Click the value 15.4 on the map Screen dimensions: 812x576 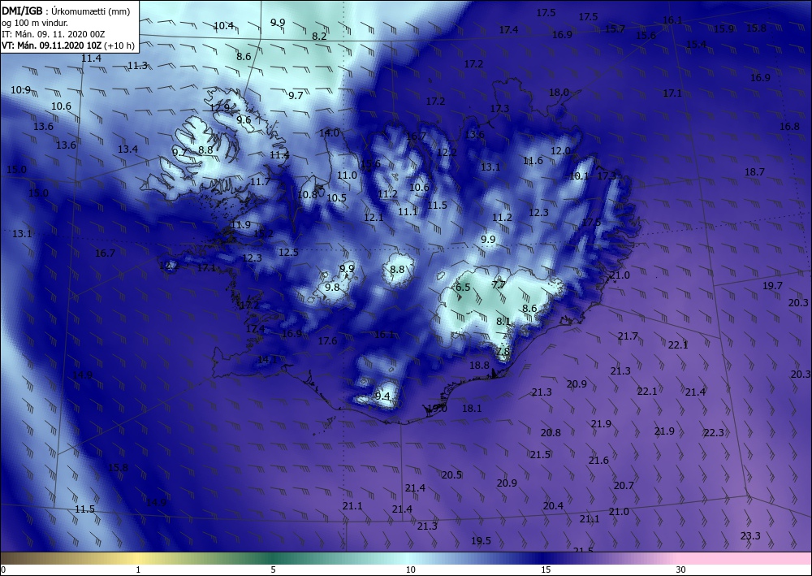(696, 44)
